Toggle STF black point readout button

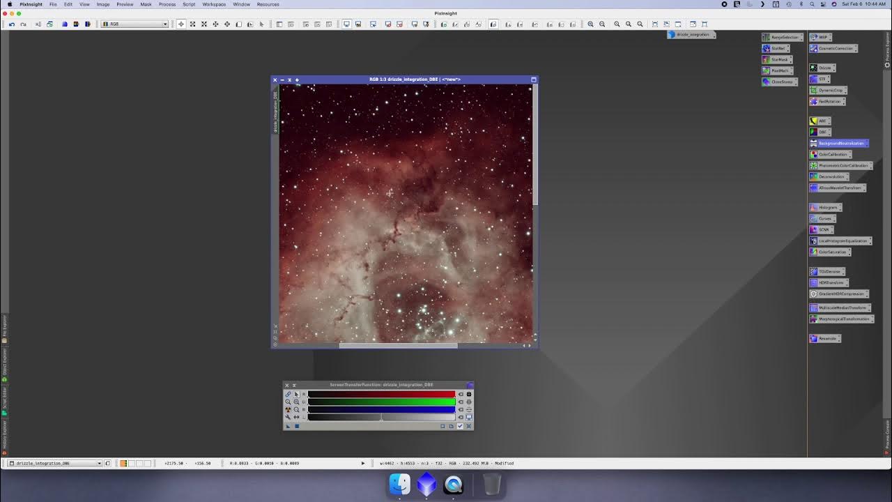(x=469, y=394)
